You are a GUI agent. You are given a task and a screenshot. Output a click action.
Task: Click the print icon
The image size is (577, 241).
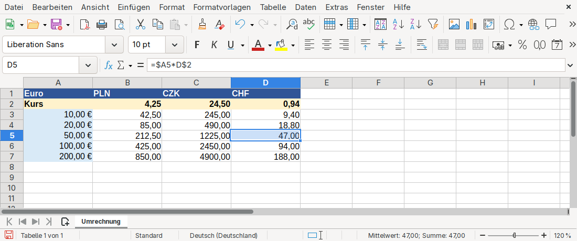point(102,25)
